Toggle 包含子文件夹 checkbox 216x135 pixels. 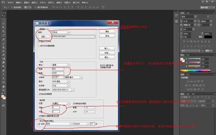click(39, 41)
